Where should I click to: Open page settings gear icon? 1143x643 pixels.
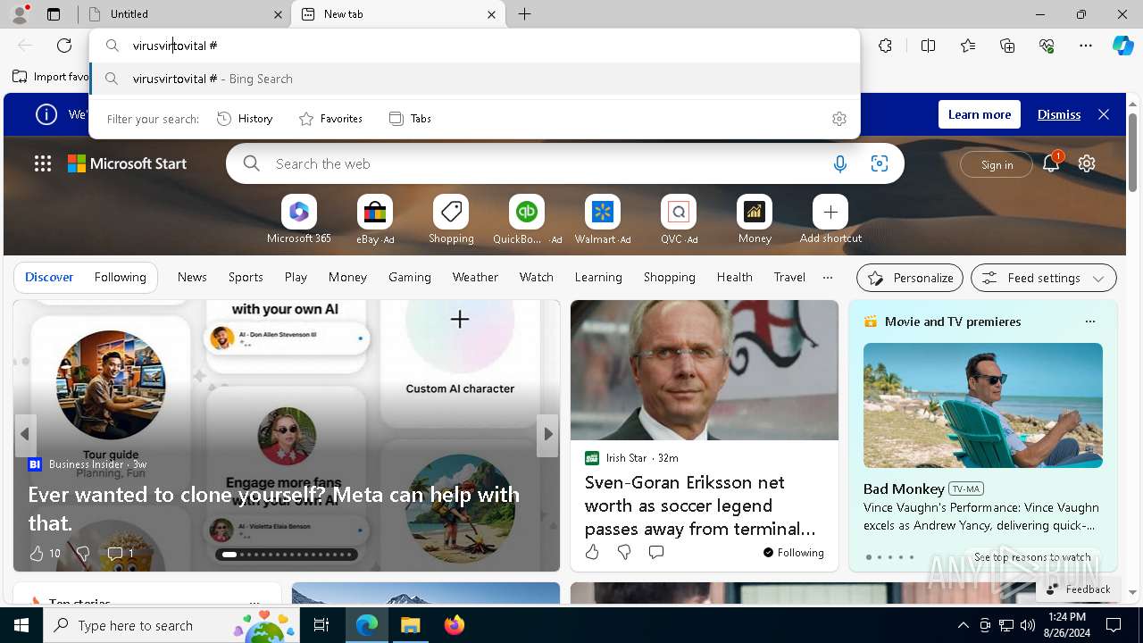(1087, 163)
